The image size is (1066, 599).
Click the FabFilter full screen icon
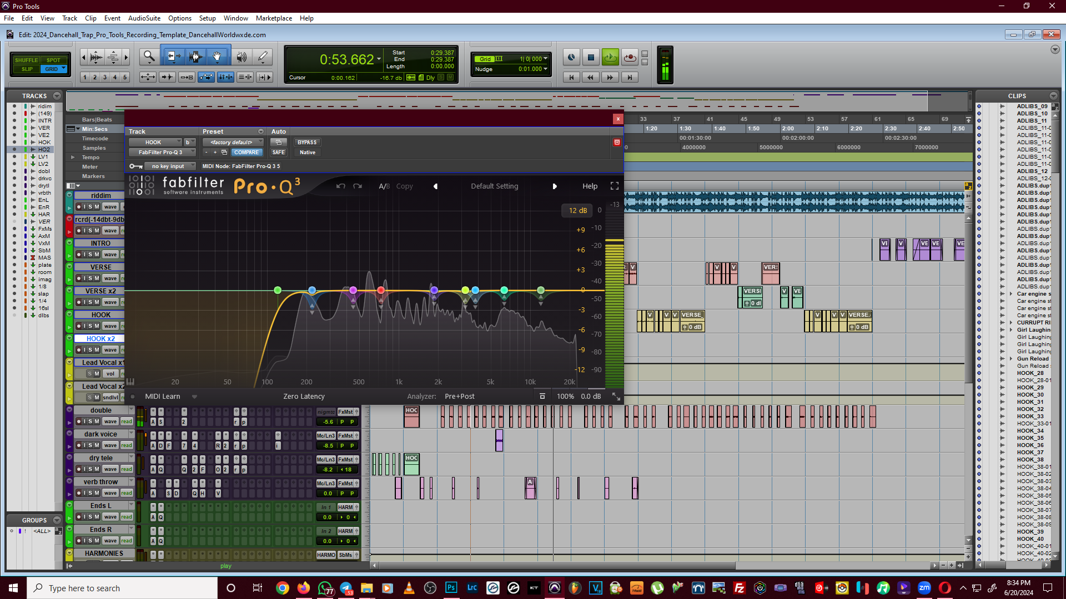pyautogui.click(x=614, y=186)
